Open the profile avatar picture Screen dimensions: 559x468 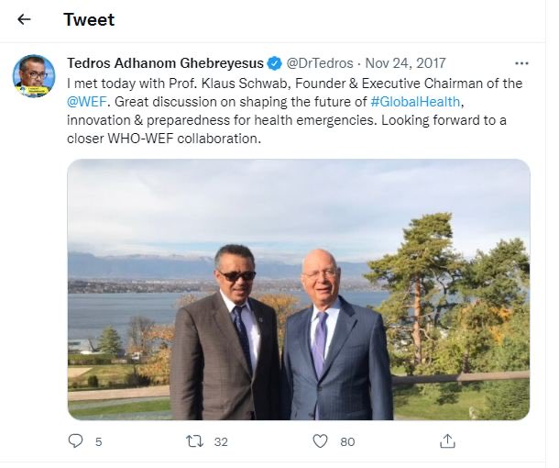click(x=34, y=76)
